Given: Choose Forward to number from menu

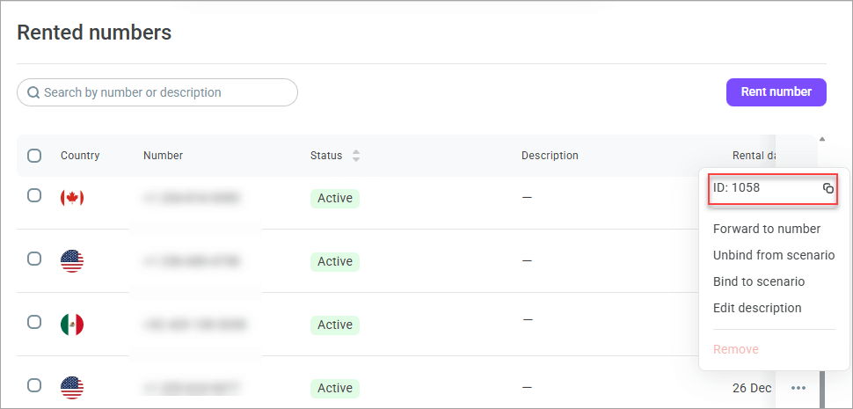Looking at the screenshot, I should click(x=766, y=229).
